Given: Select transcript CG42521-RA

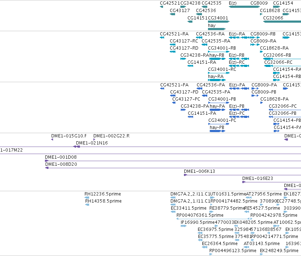Looking at the screenshot, I should [174, 34].
